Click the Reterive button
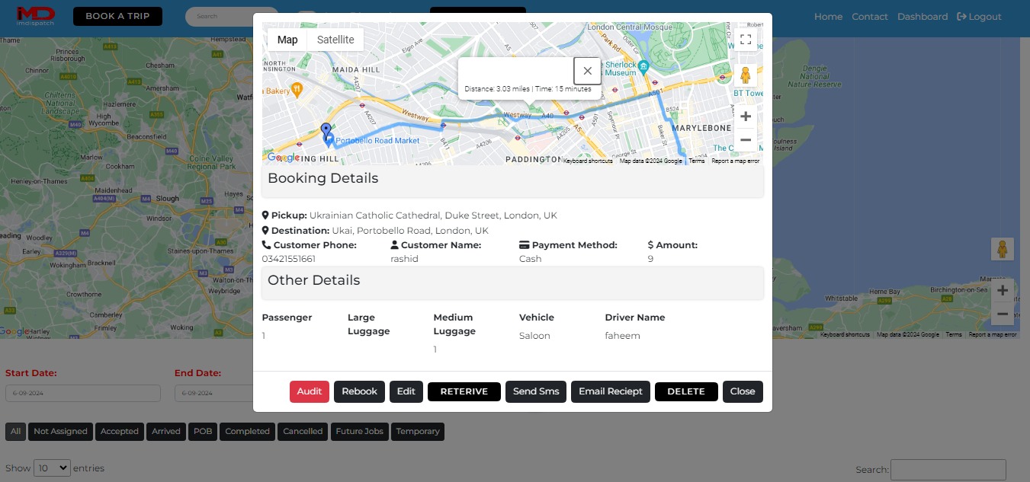Screen dimensions: 1030x482 [464, 391]
